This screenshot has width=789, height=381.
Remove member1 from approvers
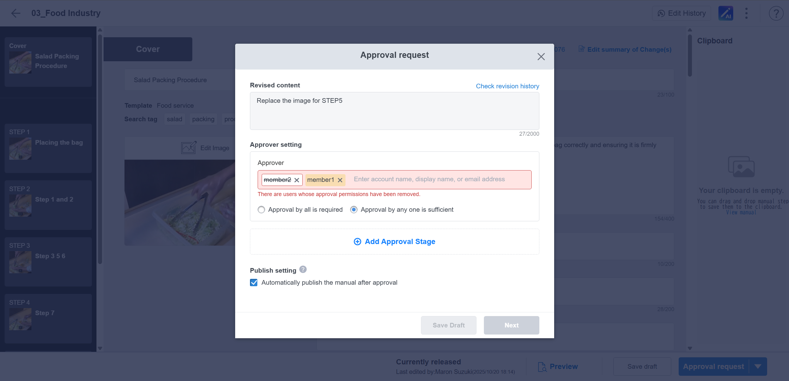coord(340,180)
